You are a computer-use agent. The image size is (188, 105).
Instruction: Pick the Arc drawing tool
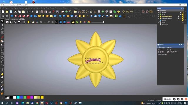[x=2, y=65]
